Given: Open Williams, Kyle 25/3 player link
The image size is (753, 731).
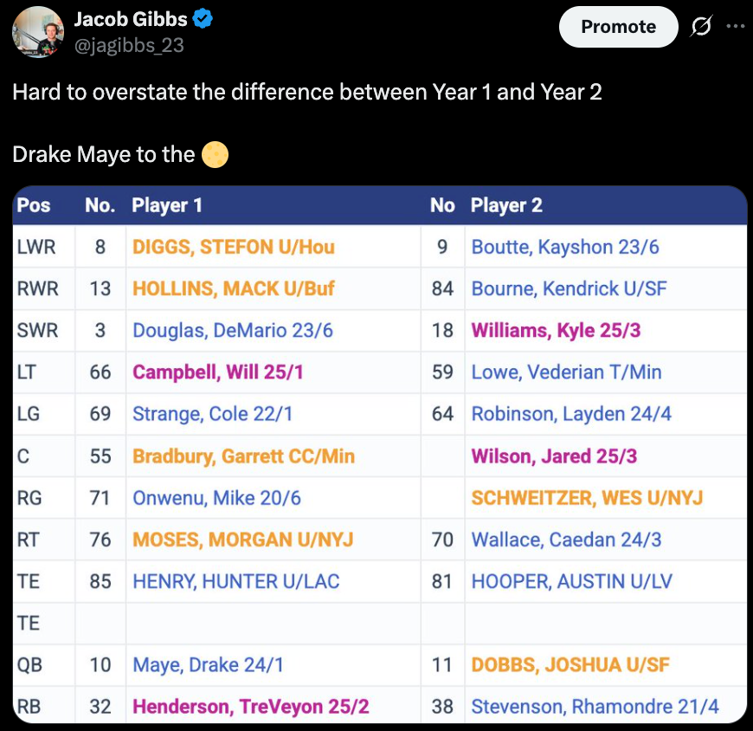Looking at the screenshot, I should 557,330.
